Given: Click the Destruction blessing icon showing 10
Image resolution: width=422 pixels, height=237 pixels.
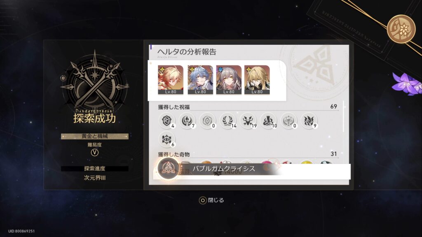Looking at the screenshot, I should tap(268, 121).
